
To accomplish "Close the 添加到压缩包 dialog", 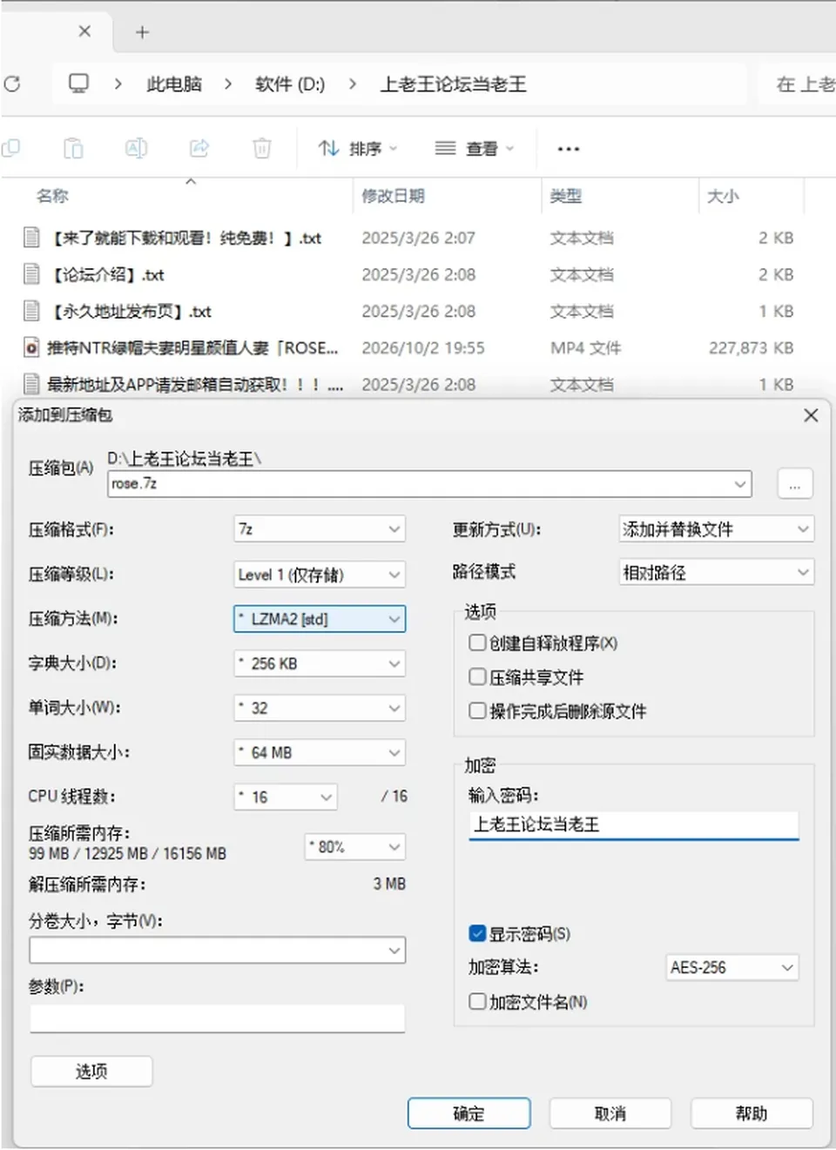I will point(811,415).
